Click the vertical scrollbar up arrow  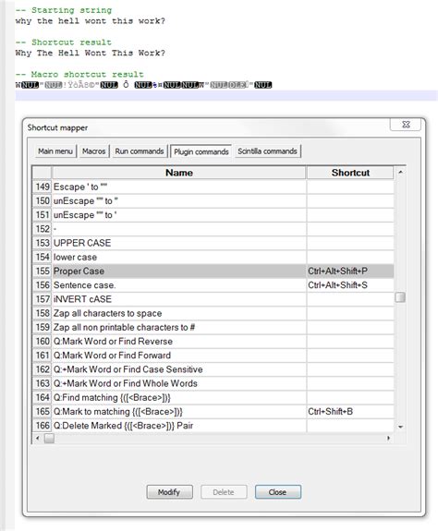coord(400,172)
